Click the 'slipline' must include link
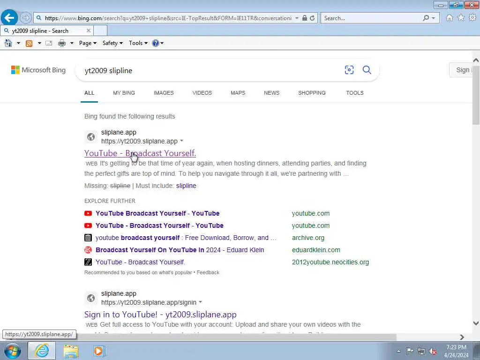The image size is (480, 360). tap(186, 186)
